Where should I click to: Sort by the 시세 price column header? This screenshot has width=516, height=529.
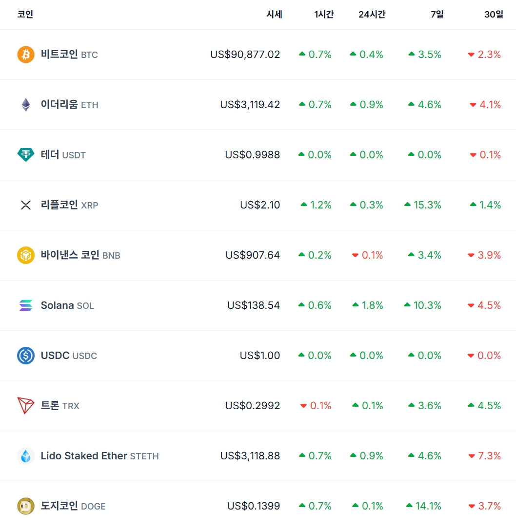tap(274, 15)
